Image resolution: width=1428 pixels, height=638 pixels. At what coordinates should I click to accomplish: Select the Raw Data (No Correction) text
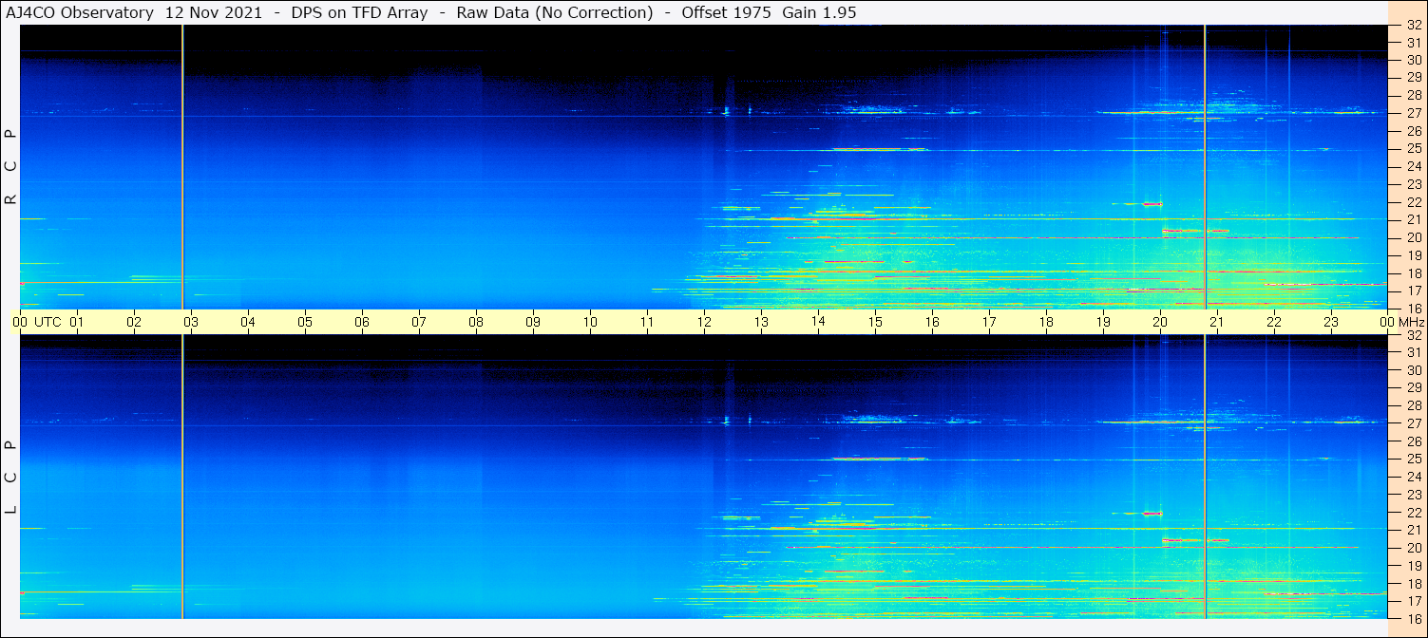[555, 12]
